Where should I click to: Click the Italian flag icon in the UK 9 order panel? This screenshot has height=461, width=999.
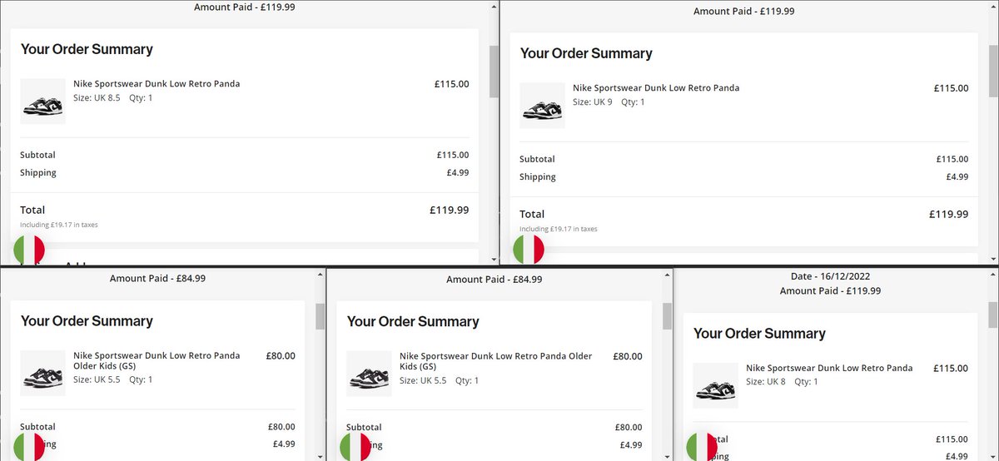pyautogui.click(x=529, y=250)
